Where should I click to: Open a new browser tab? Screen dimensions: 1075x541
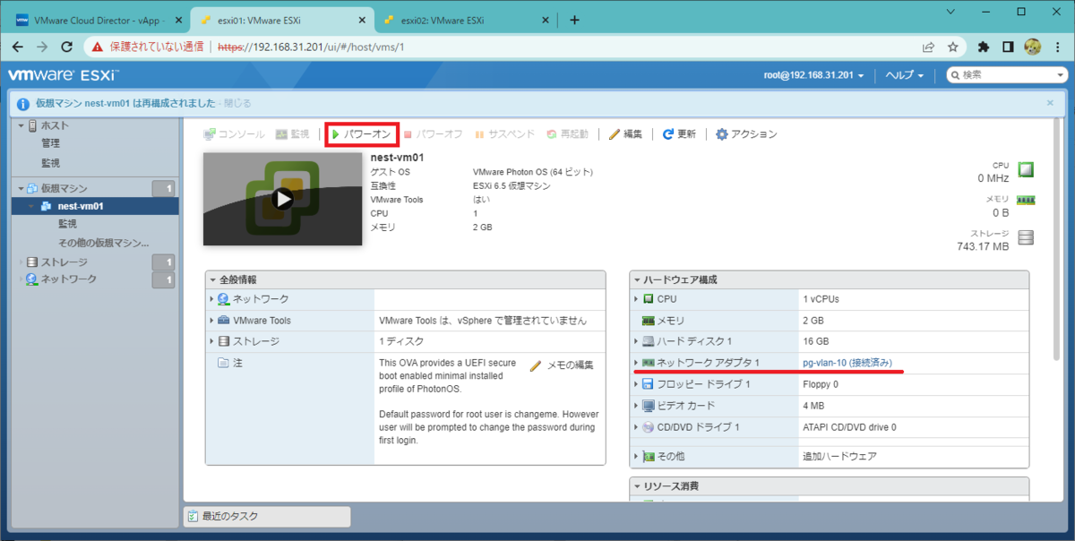(574, 20)
